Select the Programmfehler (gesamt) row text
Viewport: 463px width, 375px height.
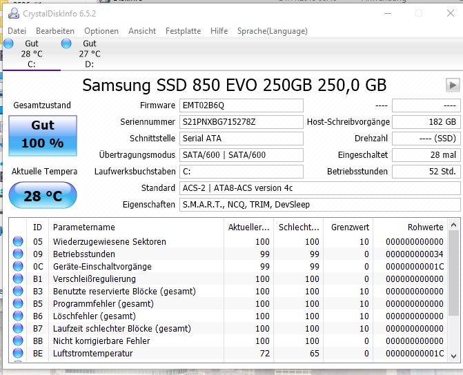(104, 303)
